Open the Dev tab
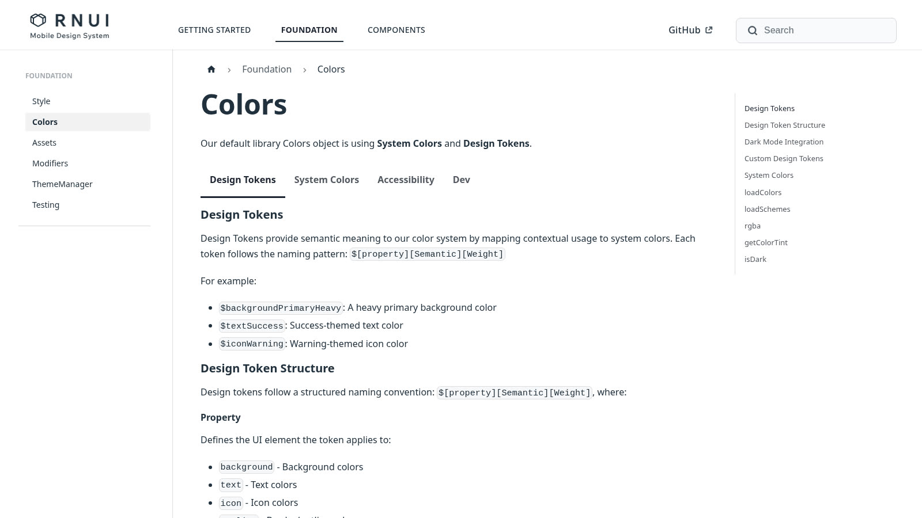 (x=462, y=180)
